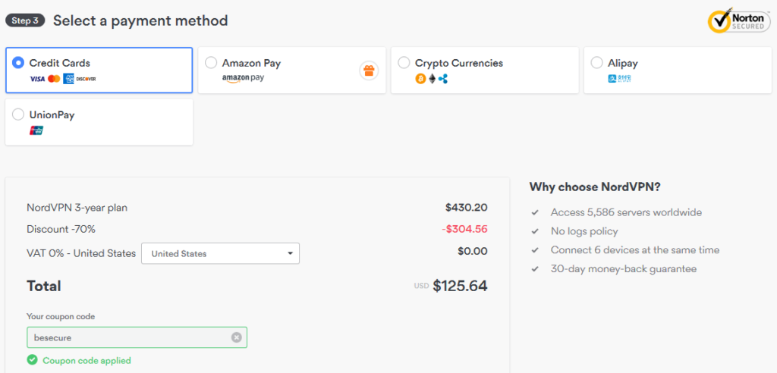Click the checkmark beside Access 5,586 servers
Viewport: 777px width, 373px height.
[535, 212]
